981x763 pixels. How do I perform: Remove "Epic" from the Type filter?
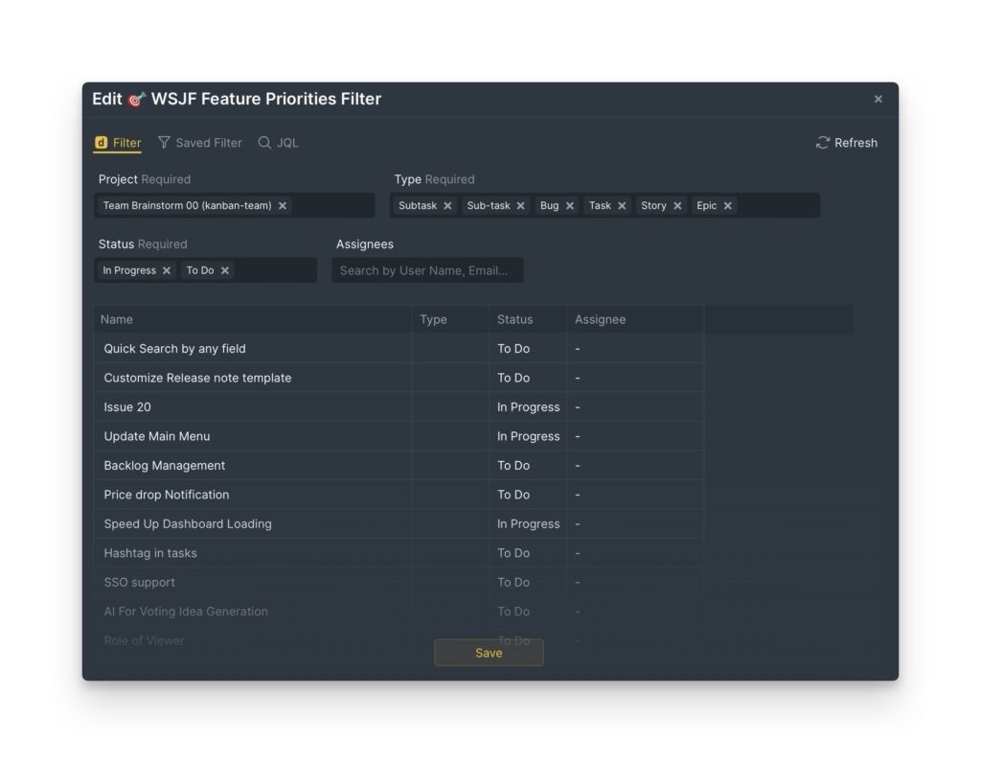pyautogui.click(x=727, y=205)
